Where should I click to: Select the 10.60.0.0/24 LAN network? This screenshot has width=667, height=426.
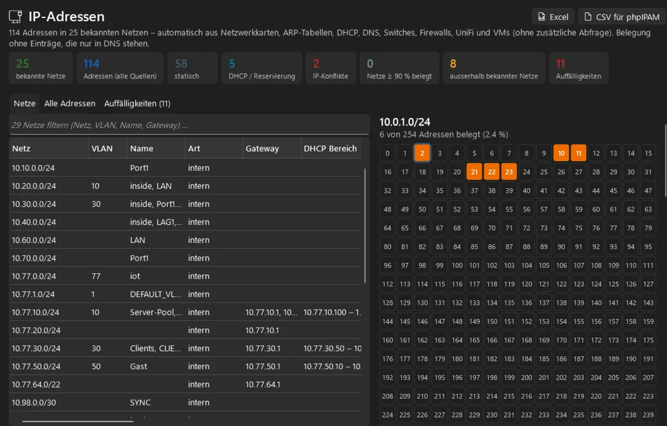(x=185, y=240)
